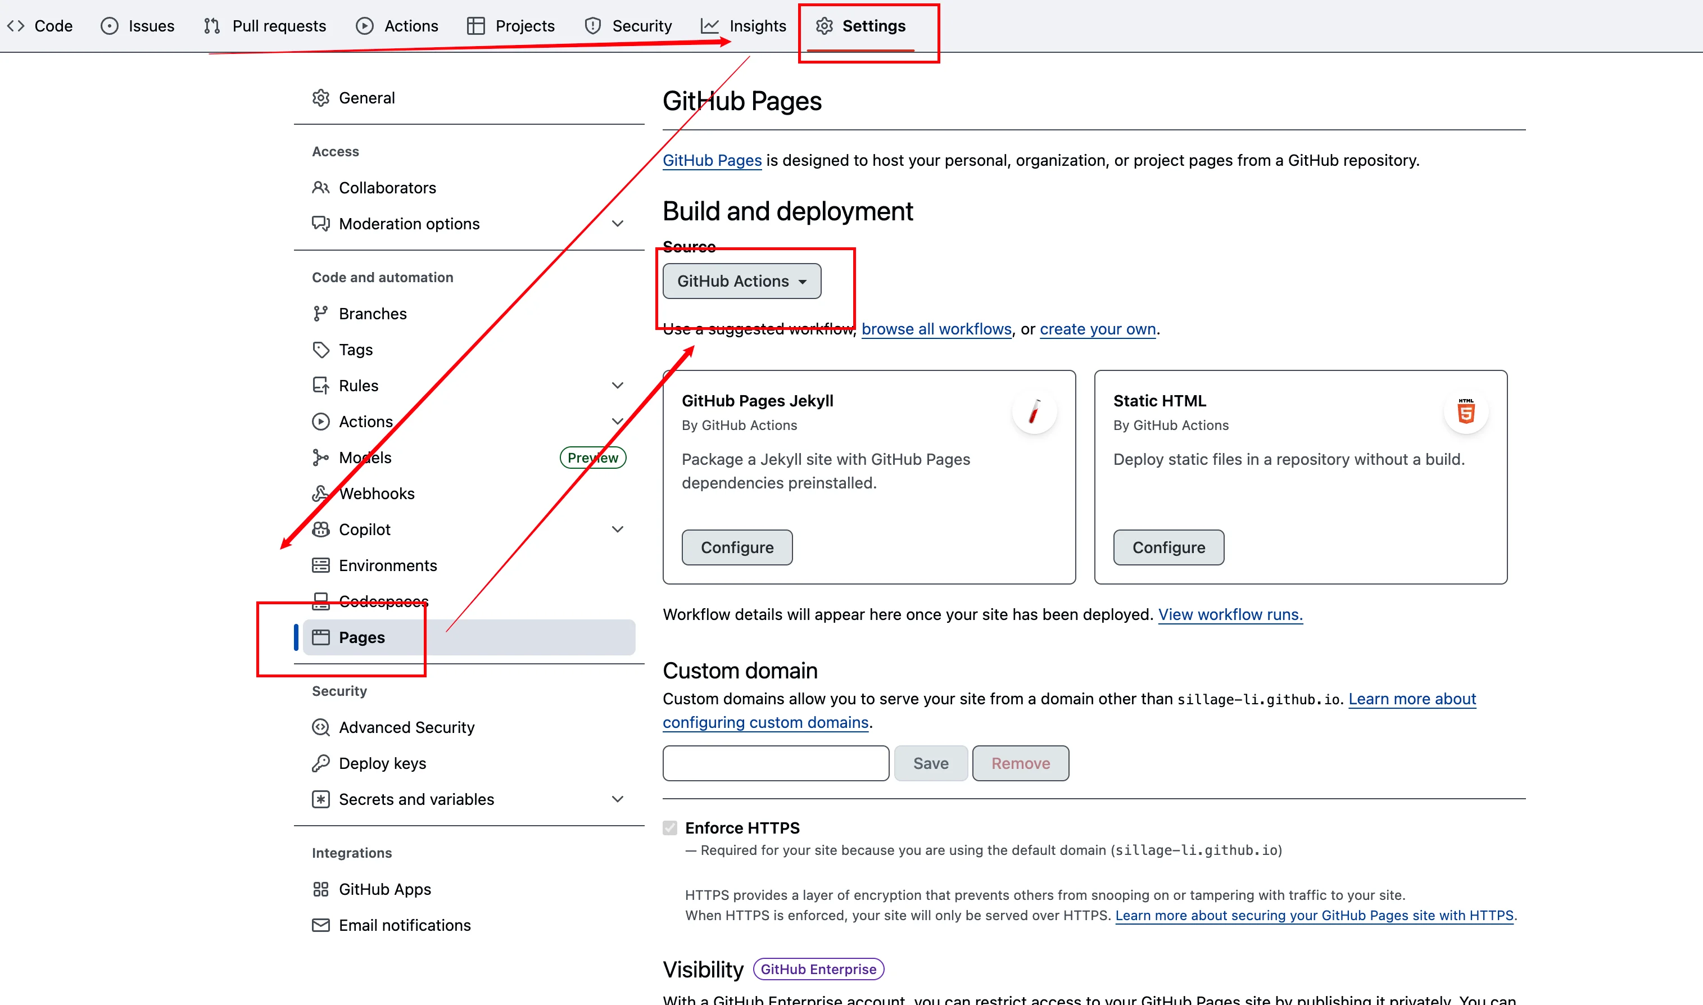Configure the GitHub Pages Jekyll workflow
The width and height of the screenshot is (1703, 1005).
pyautogui.click(x=737, y=547)
